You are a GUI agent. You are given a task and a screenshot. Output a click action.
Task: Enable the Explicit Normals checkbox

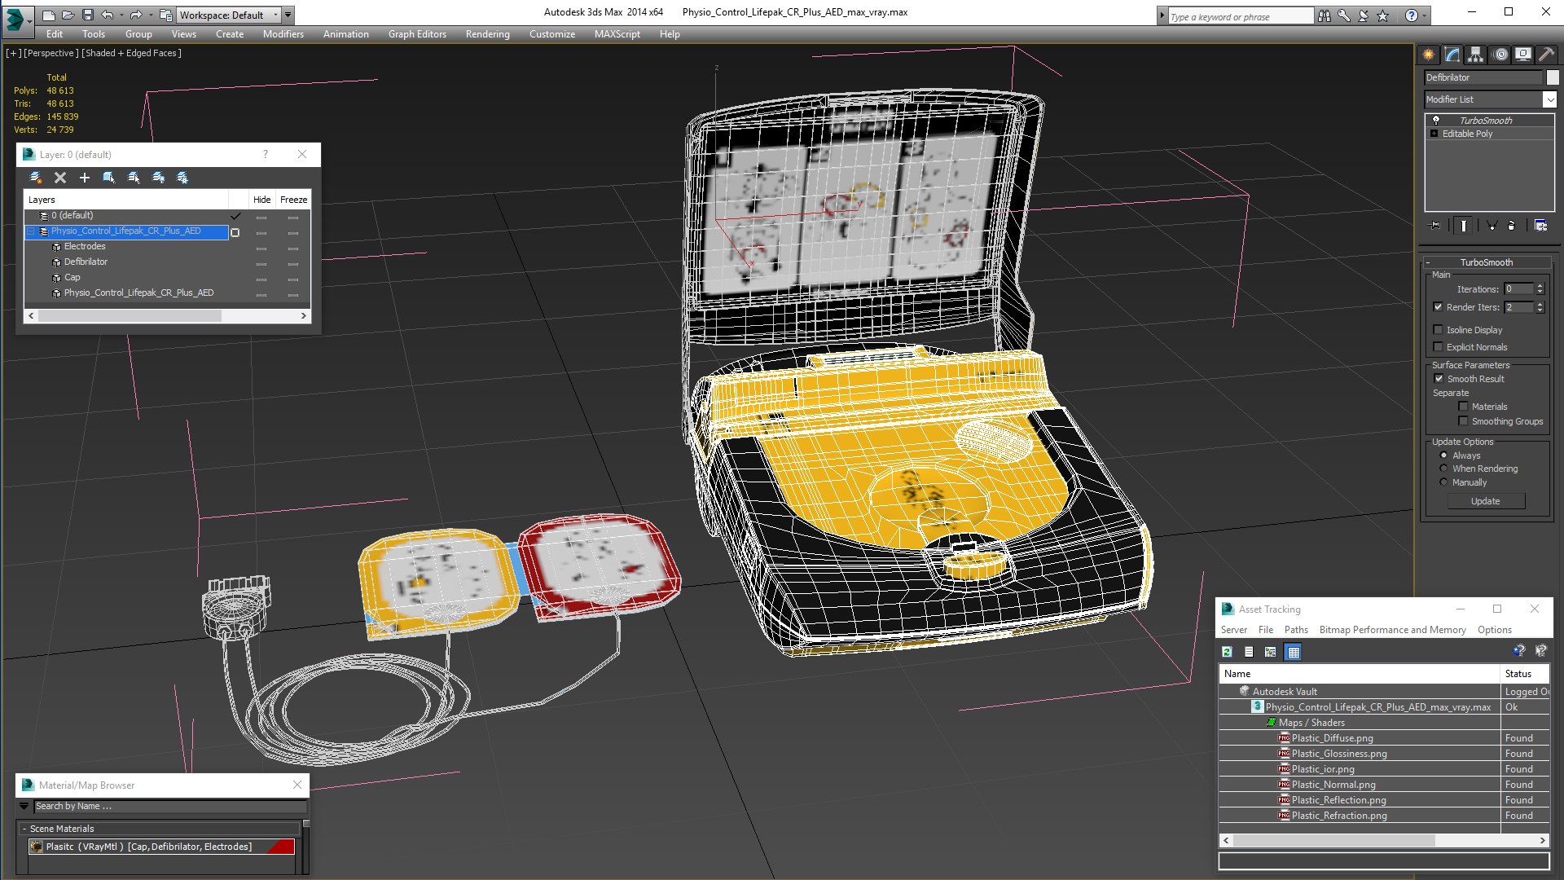click(1439, 347)
